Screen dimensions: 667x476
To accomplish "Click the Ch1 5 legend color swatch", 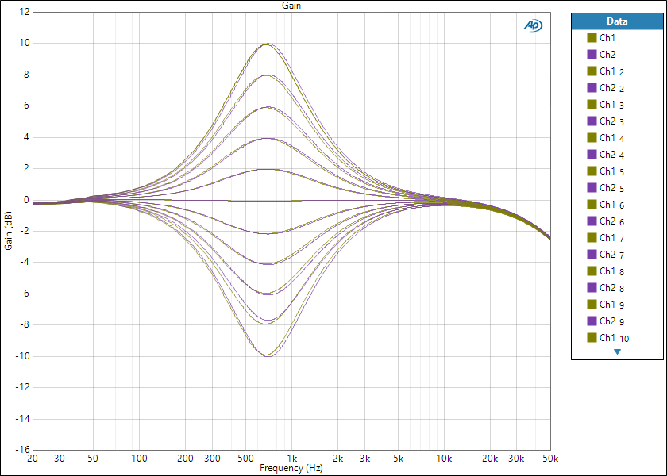I will click(592, 171).
